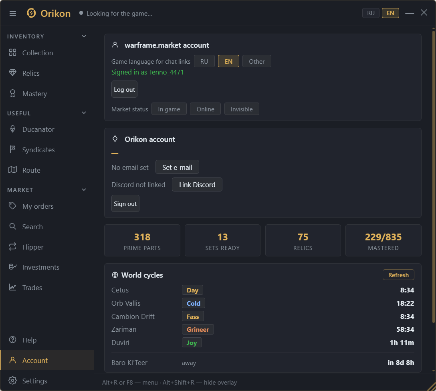Viewport: 436px width, 391px height.
Task: Set chat link language to RU
Action: [x=204, y=61]
